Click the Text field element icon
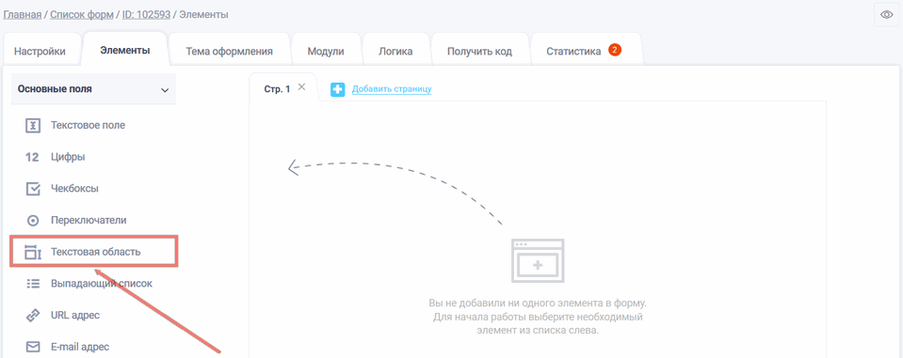Screen dimensions: 903x358 coord(33,125)
